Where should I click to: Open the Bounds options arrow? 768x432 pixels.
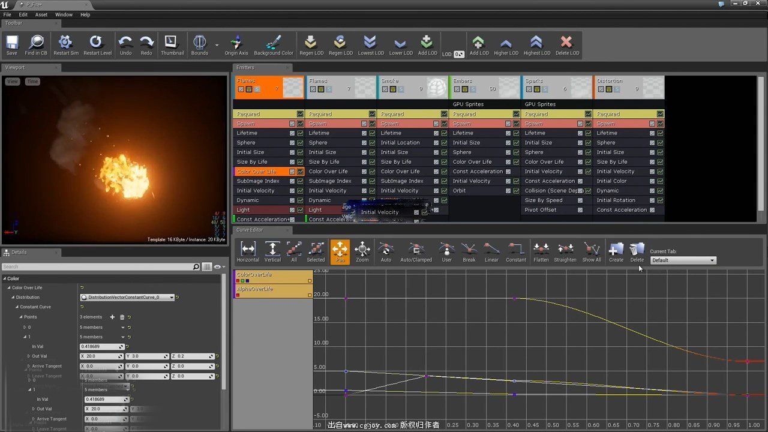point(217,44)
